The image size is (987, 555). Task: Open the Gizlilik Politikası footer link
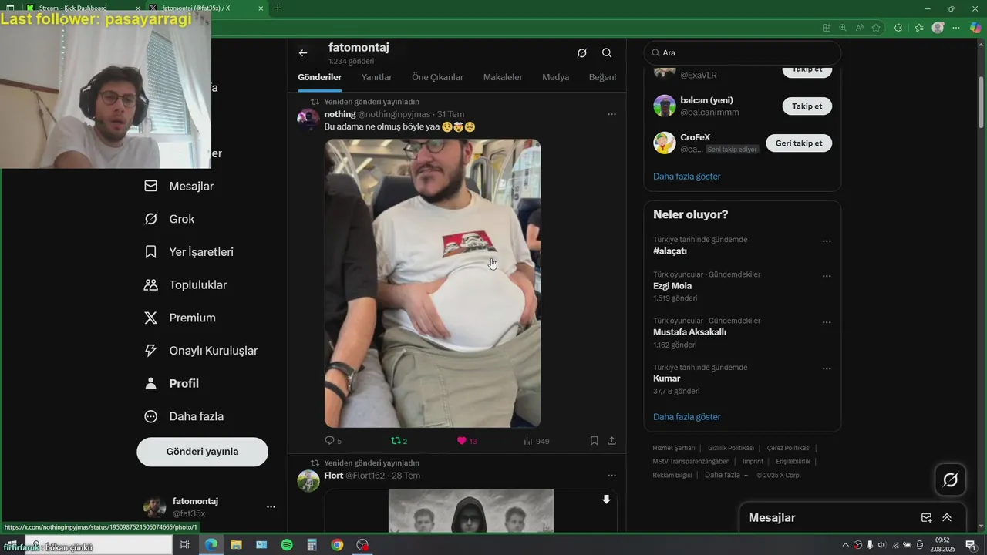coord(730,448)
